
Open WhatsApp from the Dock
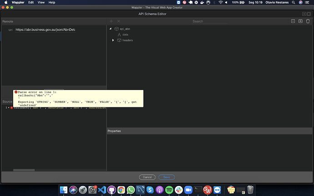coord(131,190)
